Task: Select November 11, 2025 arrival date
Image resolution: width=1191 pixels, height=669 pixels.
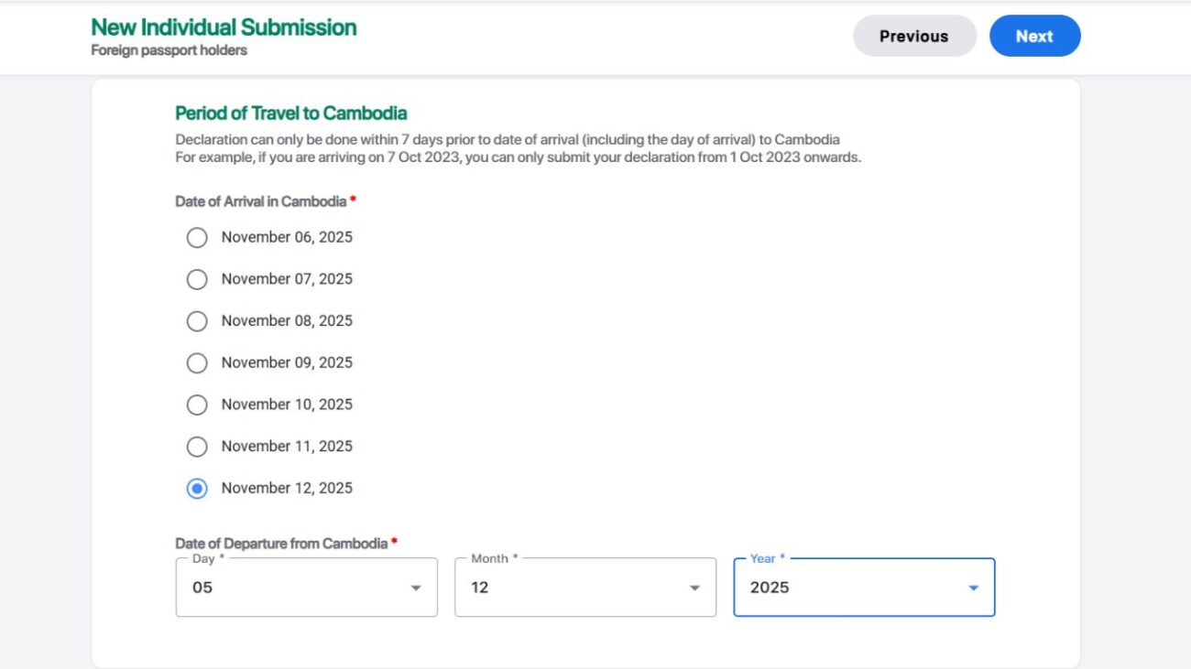Action: point(197,447)
